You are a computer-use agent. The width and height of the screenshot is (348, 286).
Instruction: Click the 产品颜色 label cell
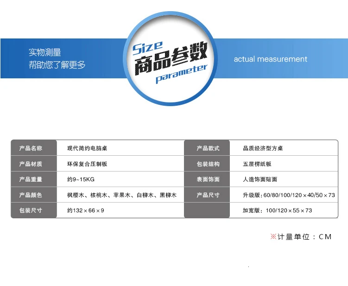click(34, 195)
